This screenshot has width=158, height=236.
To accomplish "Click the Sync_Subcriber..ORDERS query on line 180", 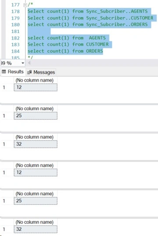I will [87, 25].
